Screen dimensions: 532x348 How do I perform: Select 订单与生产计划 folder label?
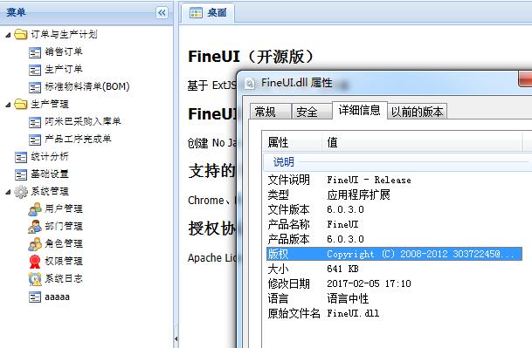[64, 34]
